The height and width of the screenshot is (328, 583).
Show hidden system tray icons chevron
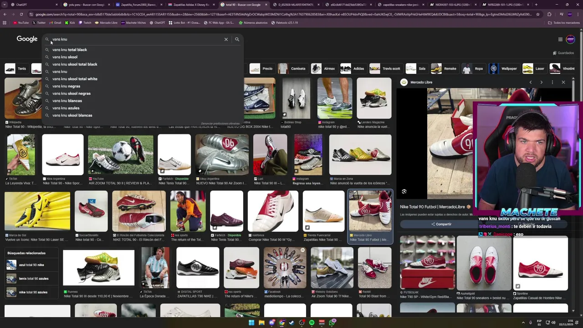(x=523, y=323)
